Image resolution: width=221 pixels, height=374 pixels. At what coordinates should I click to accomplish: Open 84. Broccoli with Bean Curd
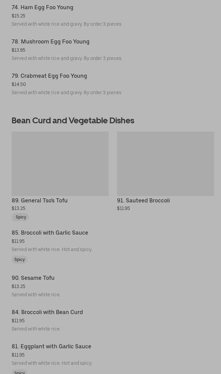47,312
